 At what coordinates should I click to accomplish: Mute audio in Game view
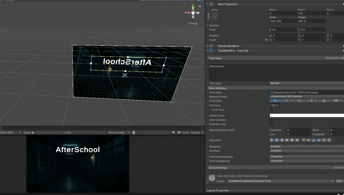click(174, 133)
